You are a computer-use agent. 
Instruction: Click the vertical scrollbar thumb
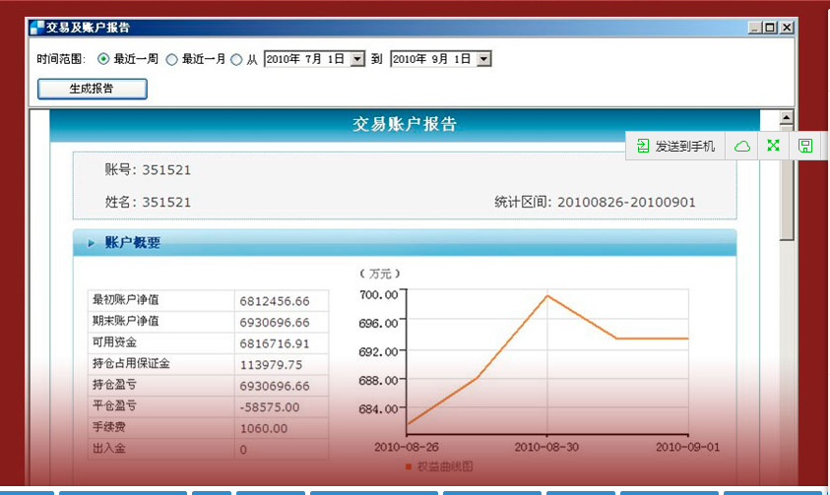pyautogui.click(x=786, y=187)
